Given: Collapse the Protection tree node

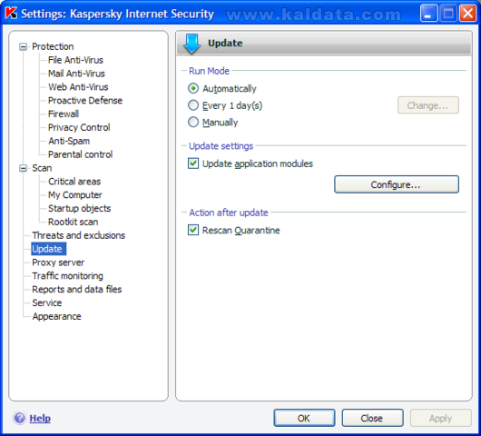Looking at the screenshot, I should point(23,46).
